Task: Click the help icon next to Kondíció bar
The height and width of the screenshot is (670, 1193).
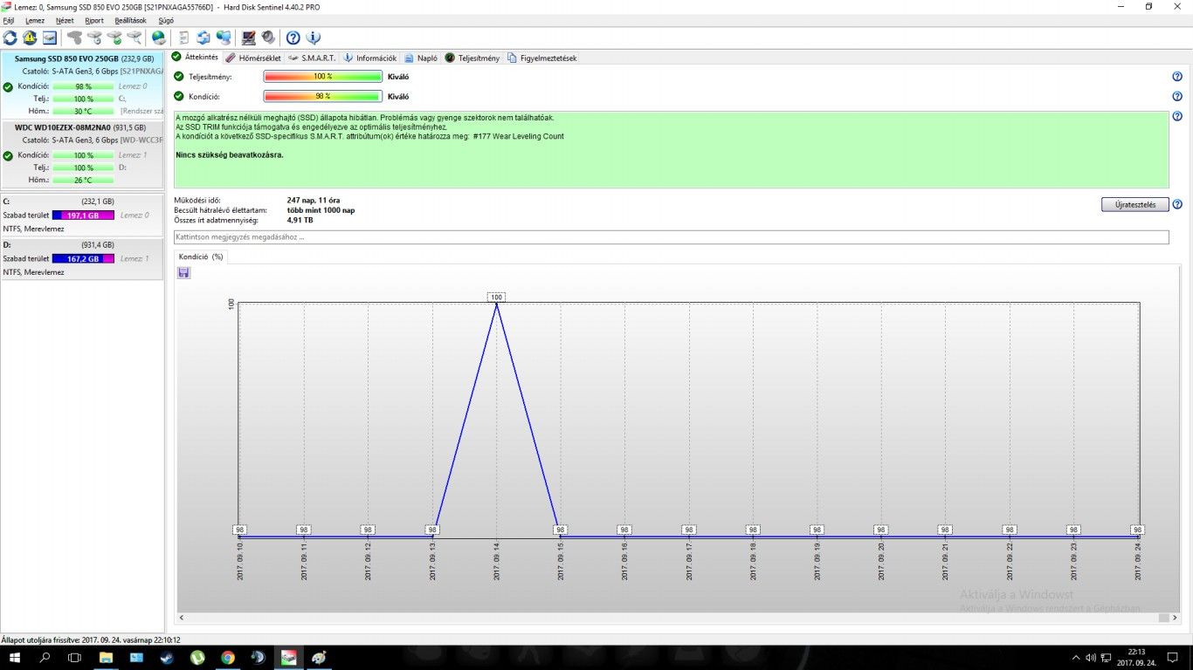Action: (1177, 96)
